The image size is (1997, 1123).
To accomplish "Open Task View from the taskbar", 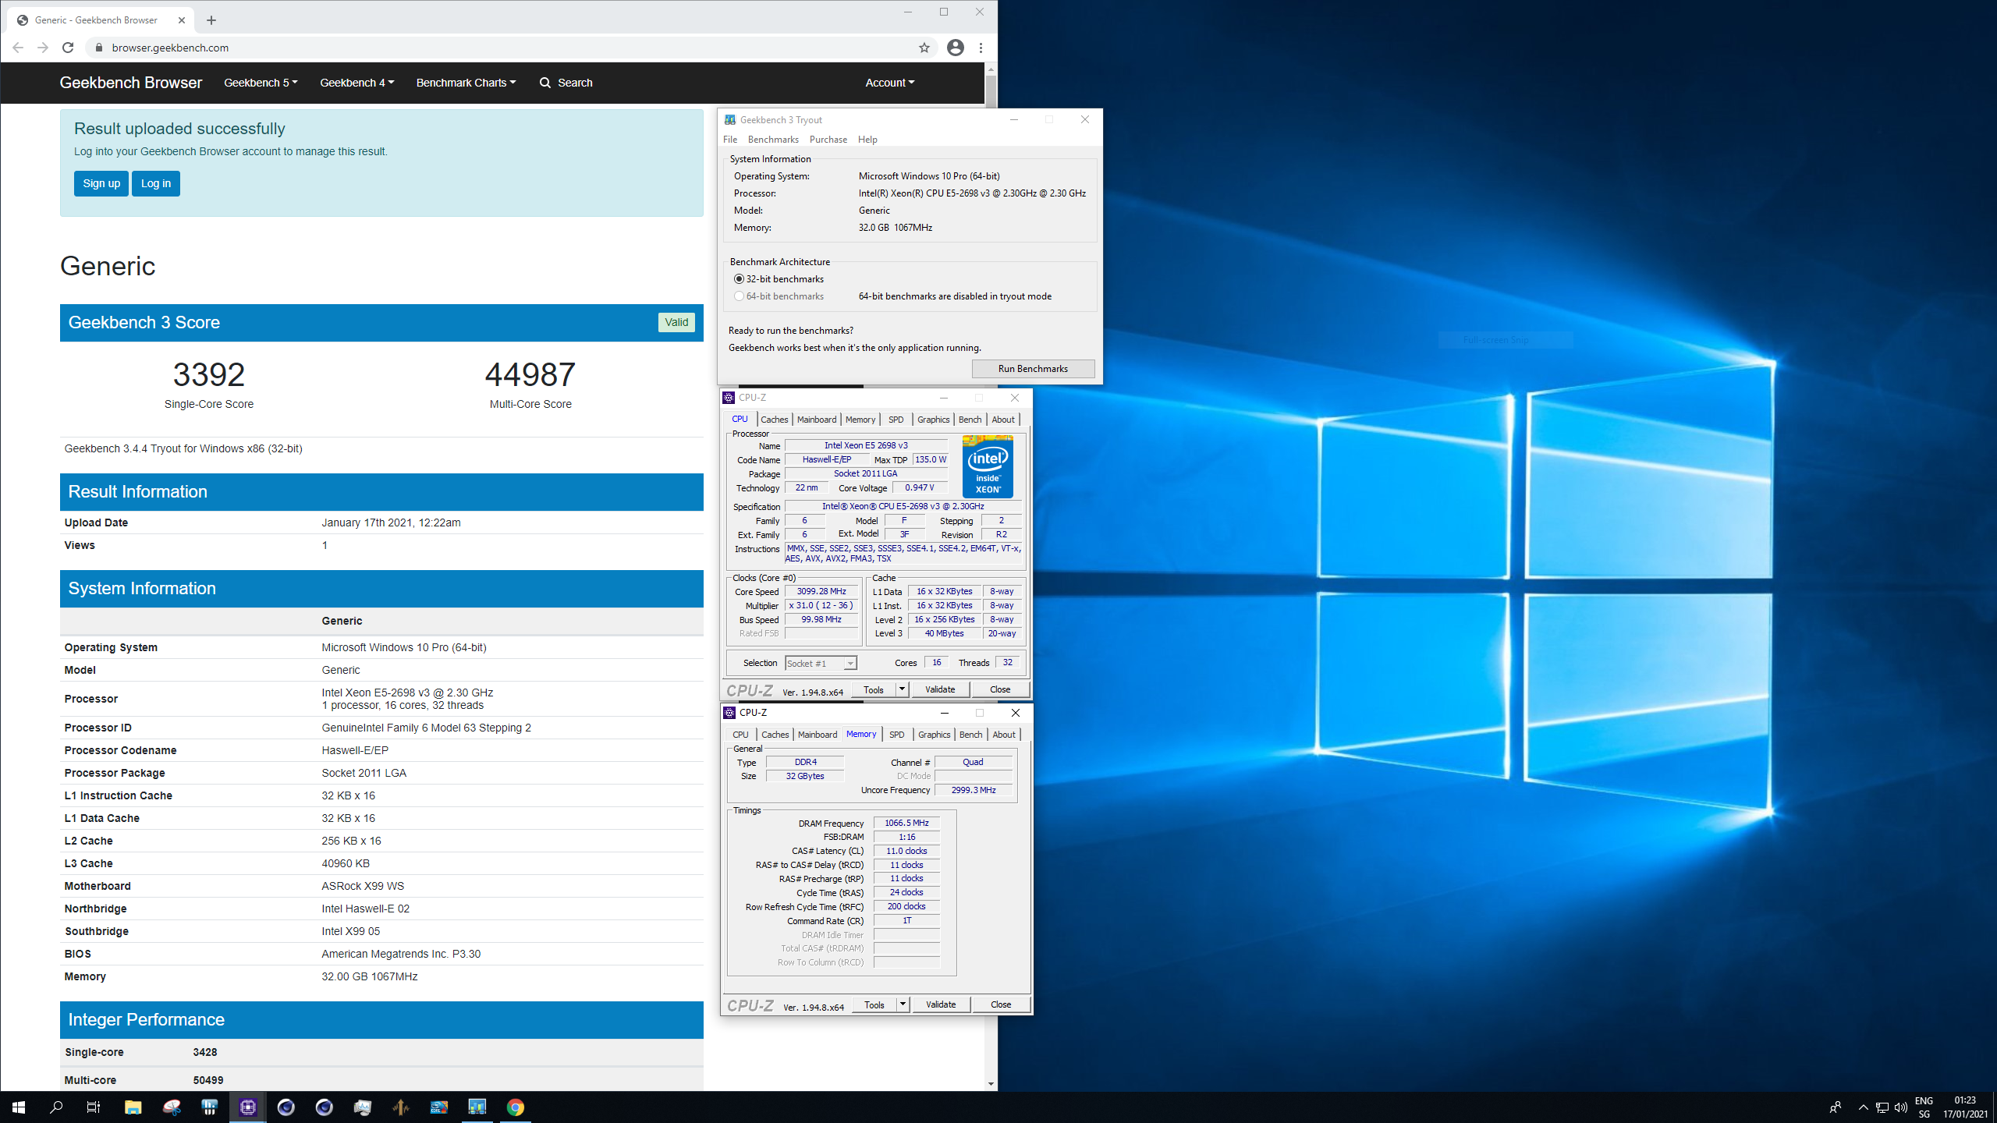I will (x=94, y=1107).
